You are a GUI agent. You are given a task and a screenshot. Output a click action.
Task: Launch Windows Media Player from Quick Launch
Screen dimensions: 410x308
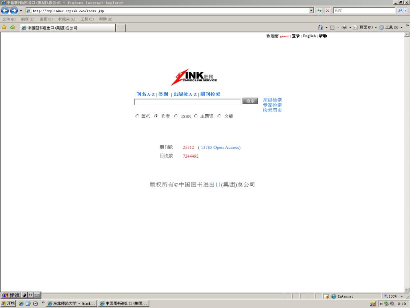pyautogui.click(x=35, y=304)
